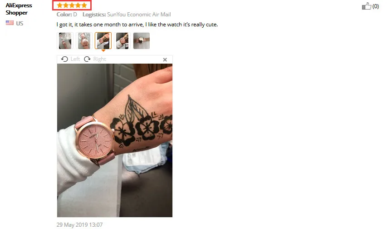
Task: Select the third highlighted photo thumbnail
Action: [103, 41]
